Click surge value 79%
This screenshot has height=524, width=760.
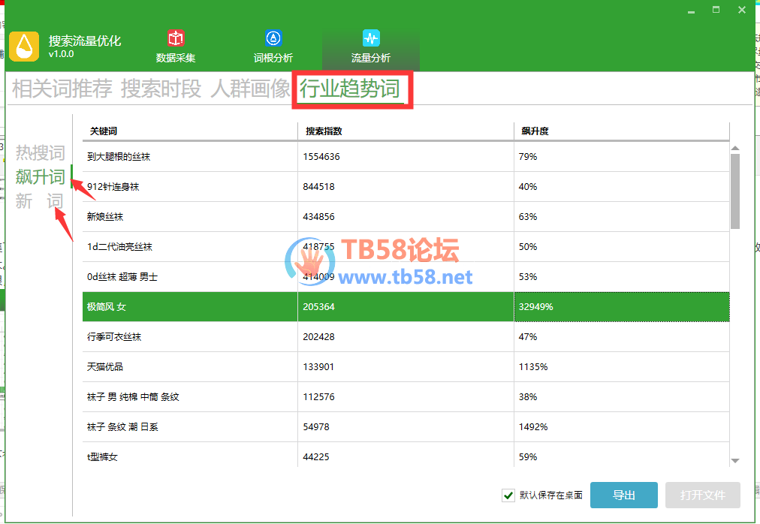(528, 157)
